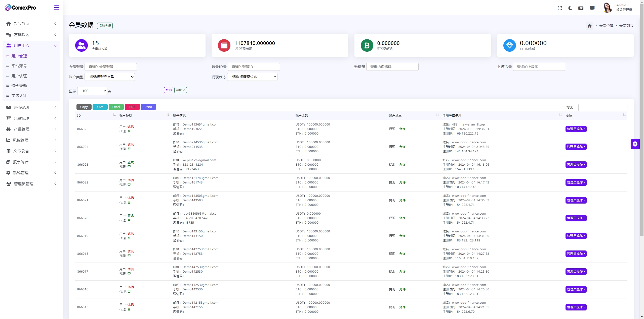This screenshot has height=319, width=644.
Task: Click 查询 search button
Action: point(168,90)
